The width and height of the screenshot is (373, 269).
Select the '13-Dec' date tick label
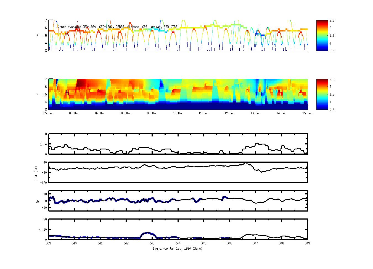coord(255,113)
